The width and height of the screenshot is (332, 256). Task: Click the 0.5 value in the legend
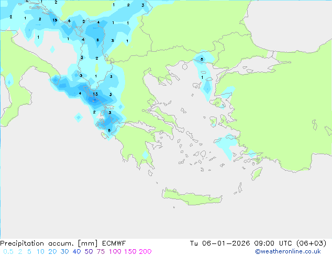click(8, 252)
